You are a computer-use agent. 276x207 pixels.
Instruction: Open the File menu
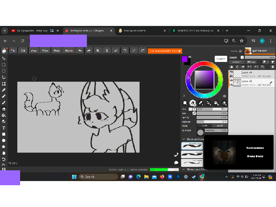(x=13, y=51)
